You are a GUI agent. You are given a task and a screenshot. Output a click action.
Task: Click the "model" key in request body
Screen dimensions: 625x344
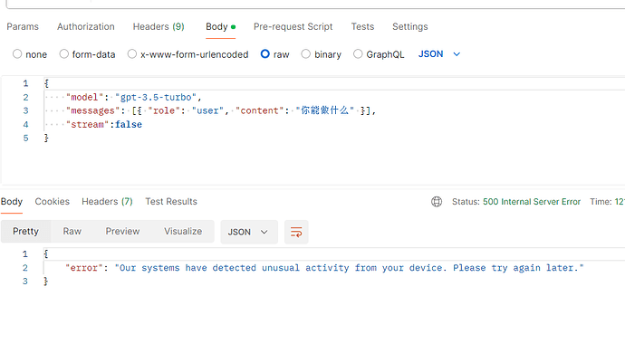click(x=84, y=97)
